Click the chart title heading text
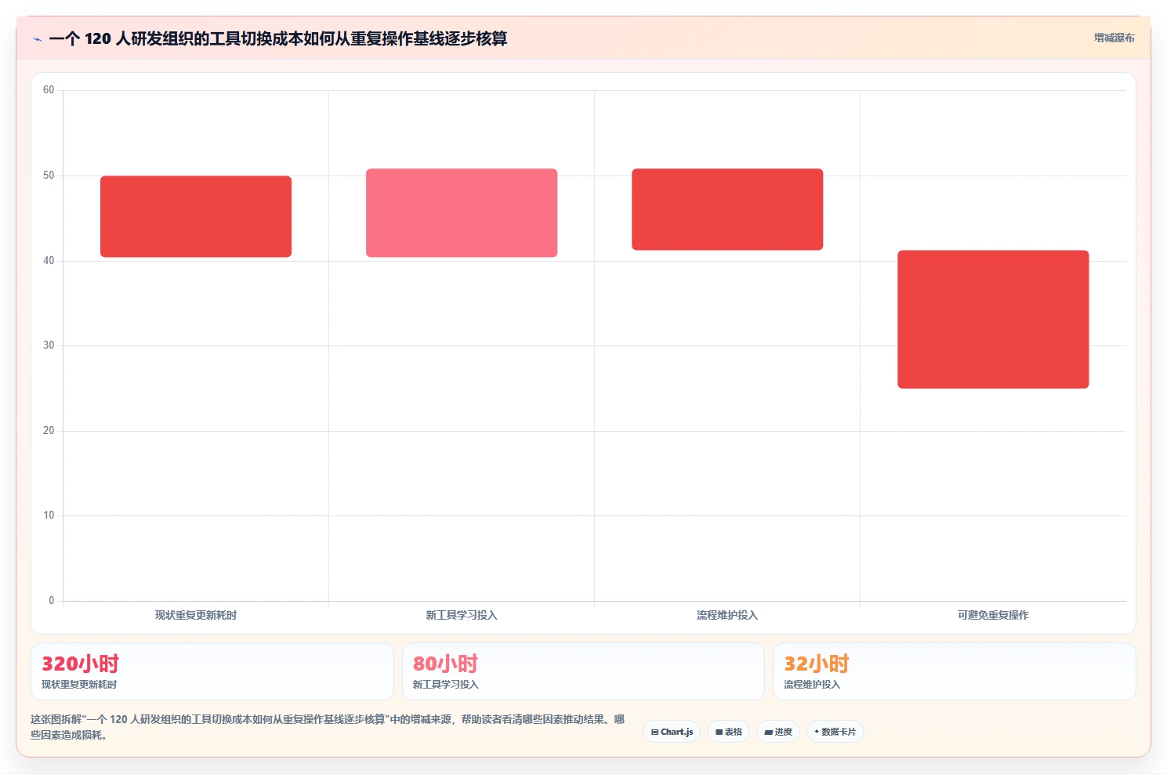The height and width of the screenshot is (774, 1167). (x=278, y=38)
